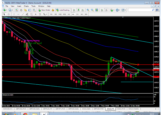Image resolution: width=161 pixels, height=115 pixels.
Task: Expand the Periods dropdown arrow
Action: (120, 10)
